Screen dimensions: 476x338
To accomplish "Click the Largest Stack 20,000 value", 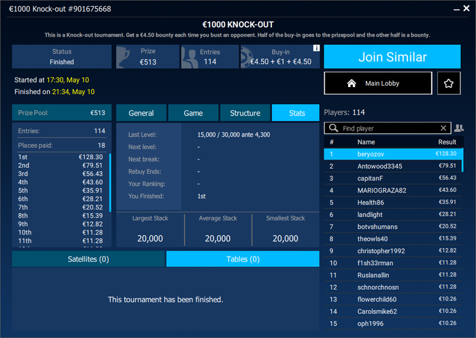I will [x=150, y=239].
